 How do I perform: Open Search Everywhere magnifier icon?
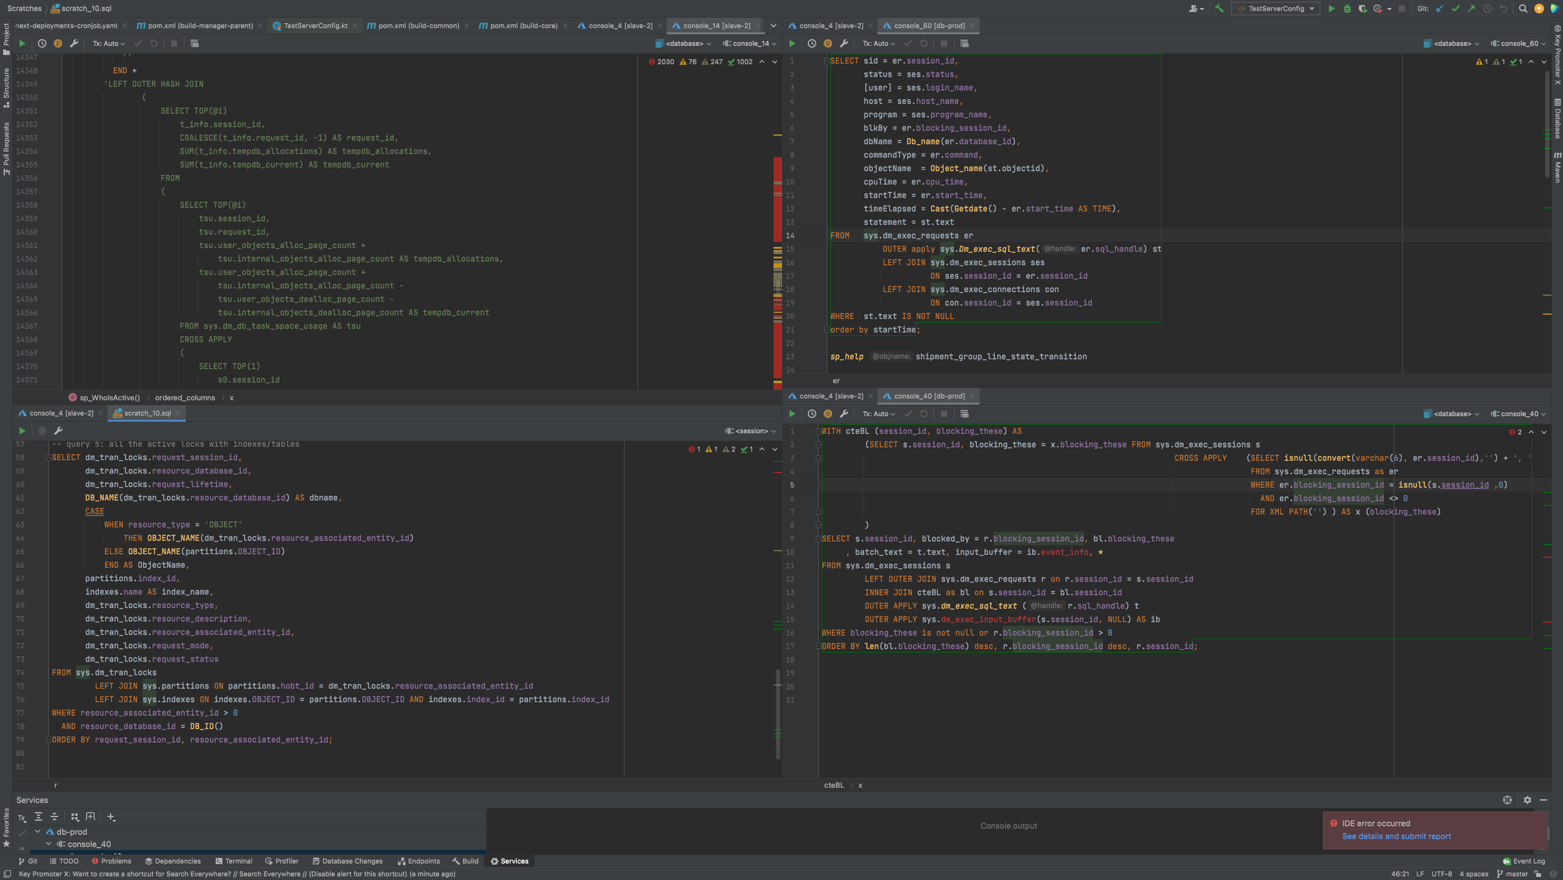pyautogui.click(x=1523, y=9)
